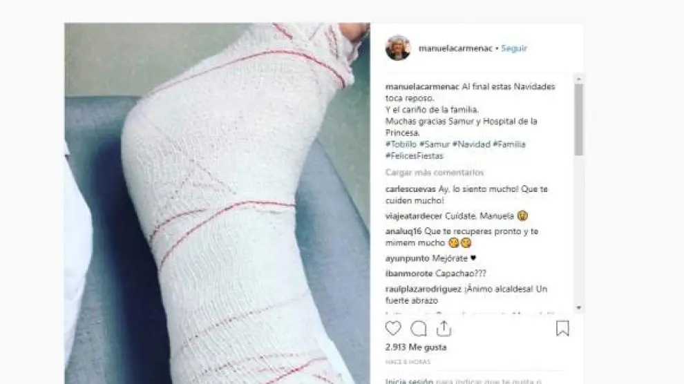
Task: Like the post with the heart icon
Action: tap(393, 328)
